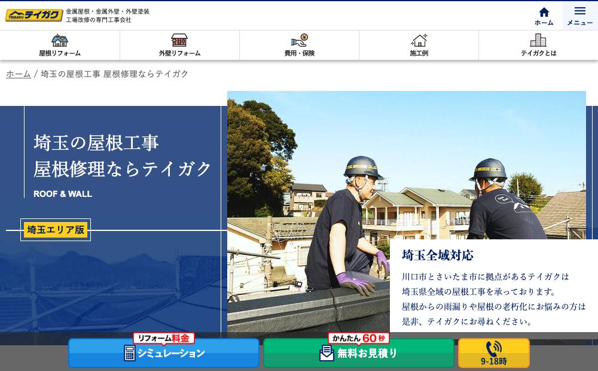Click the かんたん60秒 badge label

pos(358,338)
